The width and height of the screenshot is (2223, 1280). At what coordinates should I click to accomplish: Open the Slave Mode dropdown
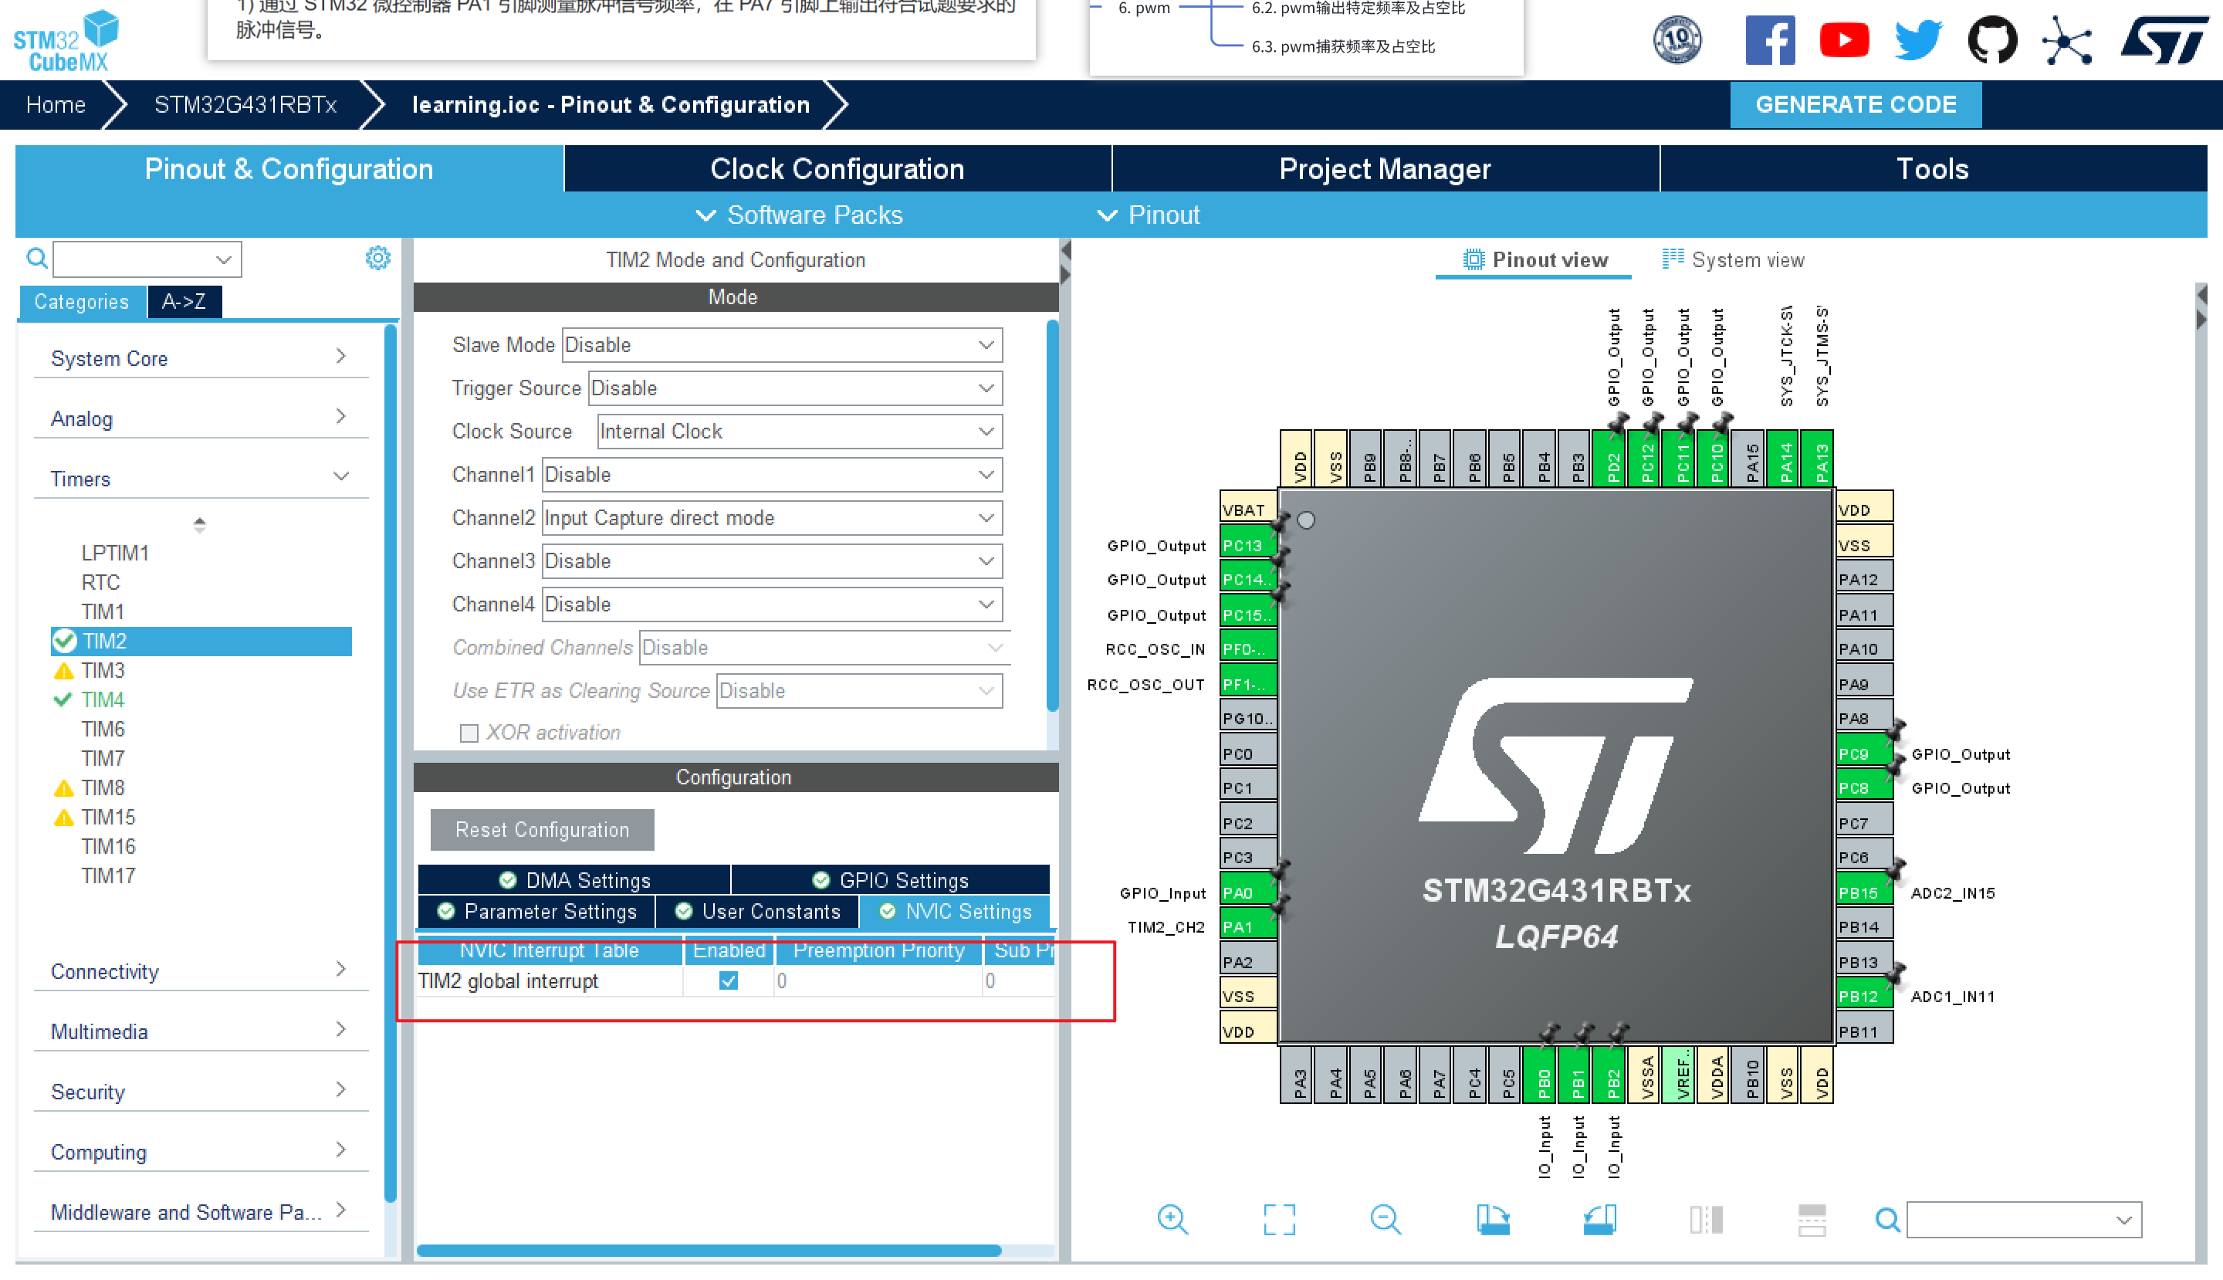pos(781,344)
